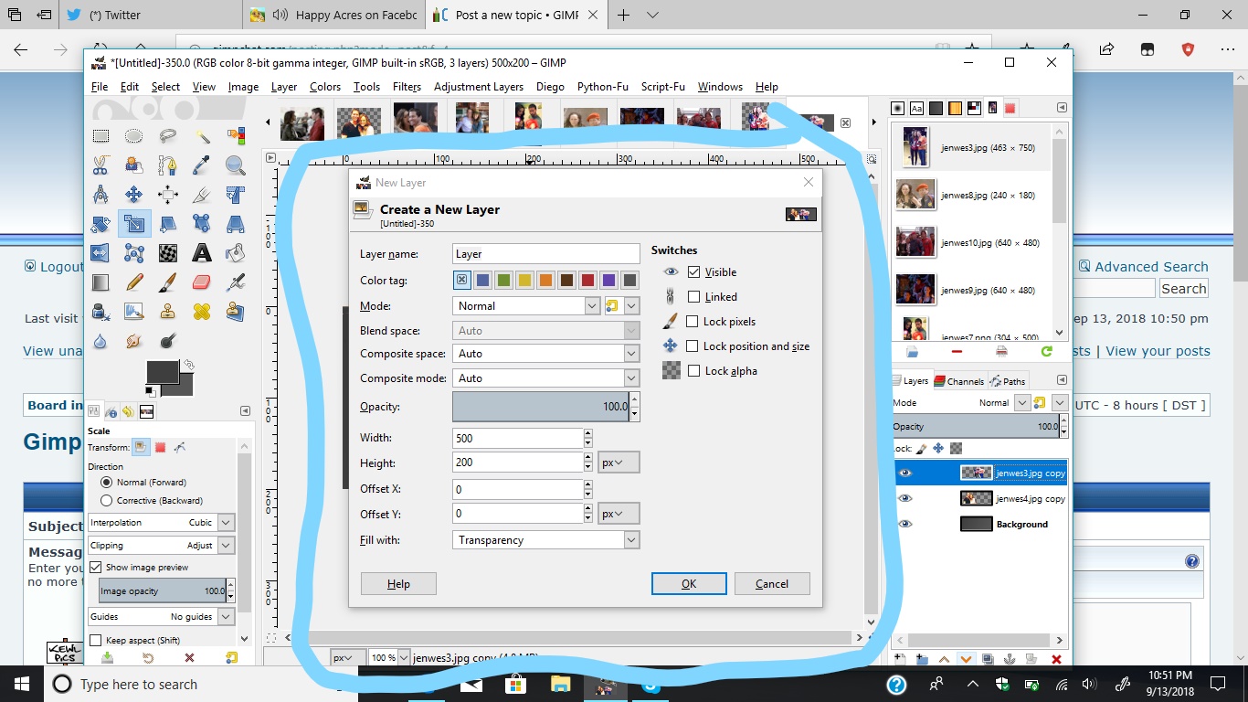Cancel the New Layer dialog
The width and height of the screenshot is (1248, 702).
772,584
